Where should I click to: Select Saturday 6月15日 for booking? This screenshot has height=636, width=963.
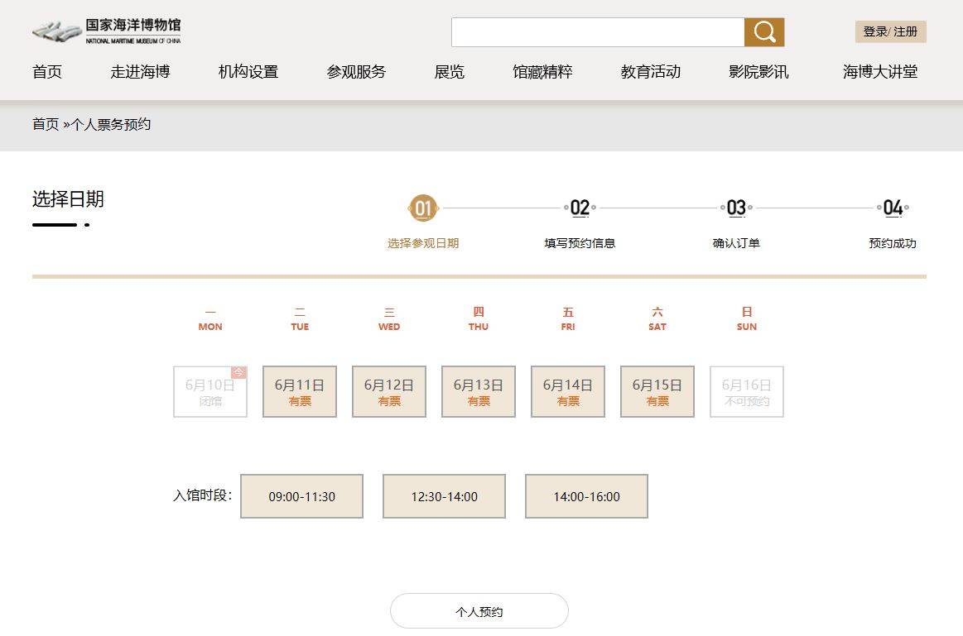pyautogui.click(x=657, y=390)
